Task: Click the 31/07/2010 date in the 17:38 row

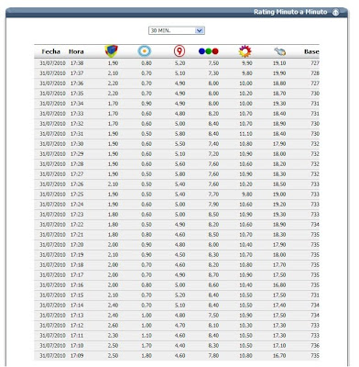Action: click(x=52, y=63)
